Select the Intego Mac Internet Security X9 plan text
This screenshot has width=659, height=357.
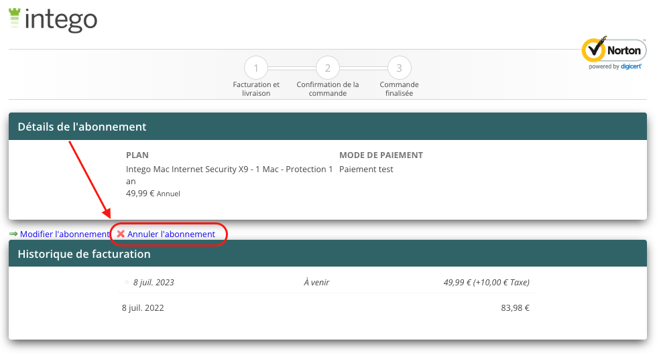coord(229,175)
